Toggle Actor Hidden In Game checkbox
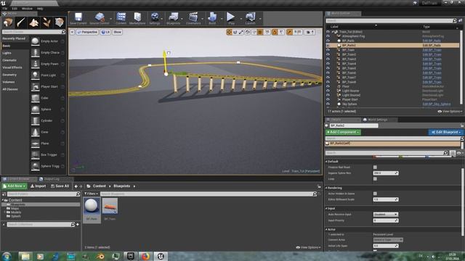Image resolution: width=465 pixels, height=261 pixels. [375, 194]
